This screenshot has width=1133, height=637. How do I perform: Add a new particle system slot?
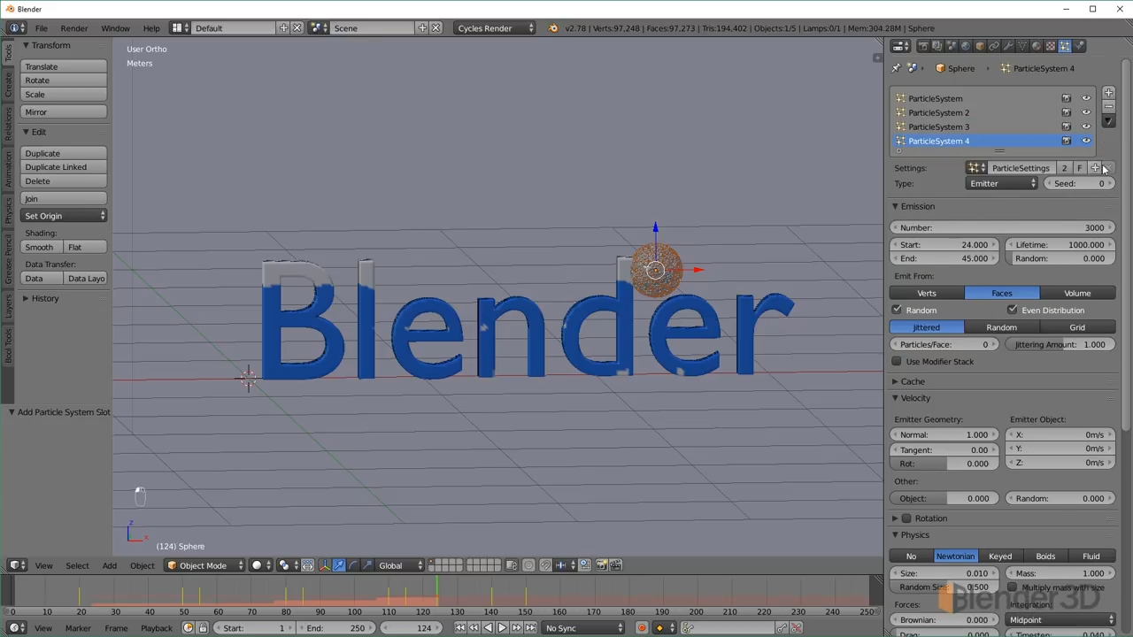point(1108,93)
